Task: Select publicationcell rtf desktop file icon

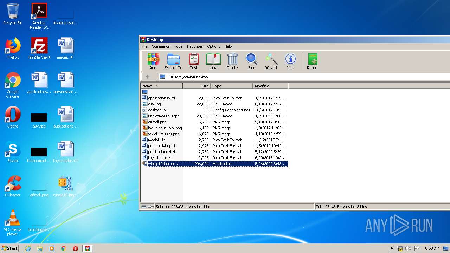Action: pyautogui.click(x=65, y=117)
